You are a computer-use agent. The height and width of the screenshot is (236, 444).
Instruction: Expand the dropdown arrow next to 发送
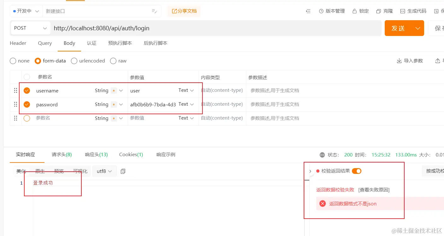(418, 28)
